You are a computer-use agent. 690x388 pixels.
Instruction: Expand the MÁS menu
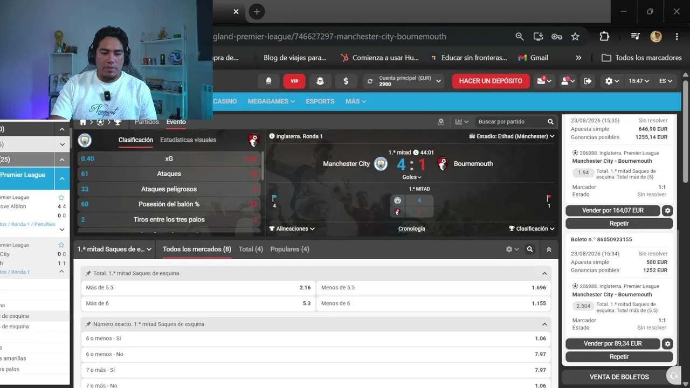[356, 101]
